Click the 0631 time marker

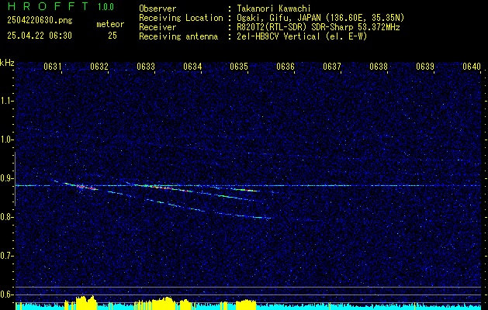tap(52, 66)
